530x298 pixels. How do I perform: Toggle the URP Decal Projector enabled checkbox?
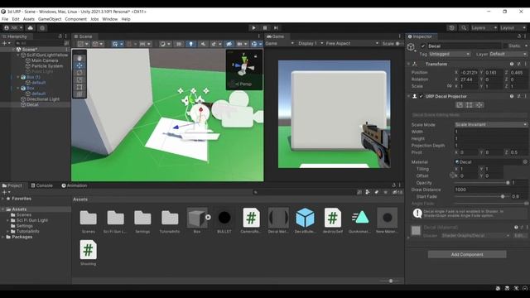[x=422, y=96]
